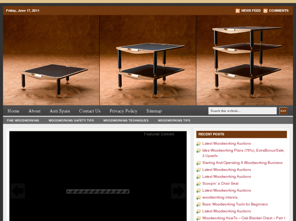Click comment icon beside 'woodworking intarsia'
This screenshot has height=221, width=296.
(198, 197)
